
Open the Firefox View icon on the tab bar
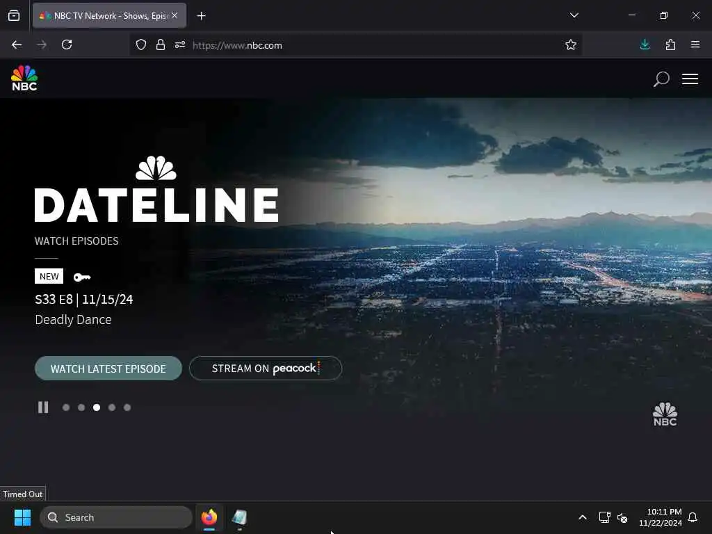click(14, 16)
